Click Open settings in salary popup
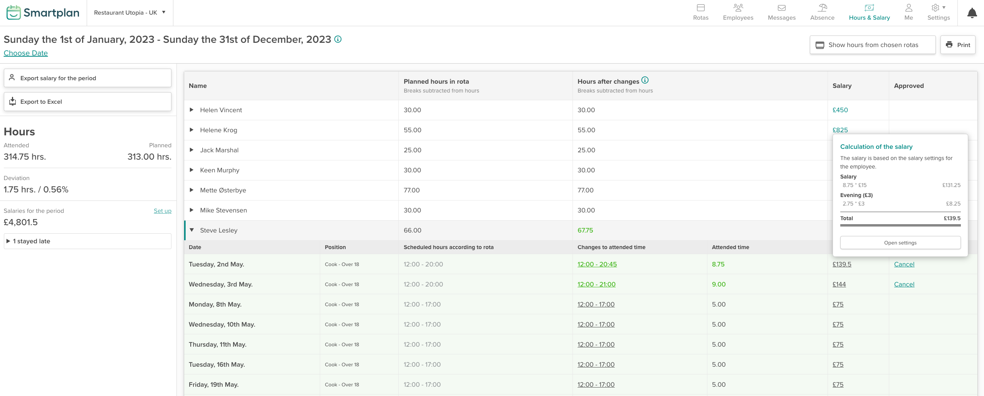The width and height of the screenshot is (984, 396). 900,243
